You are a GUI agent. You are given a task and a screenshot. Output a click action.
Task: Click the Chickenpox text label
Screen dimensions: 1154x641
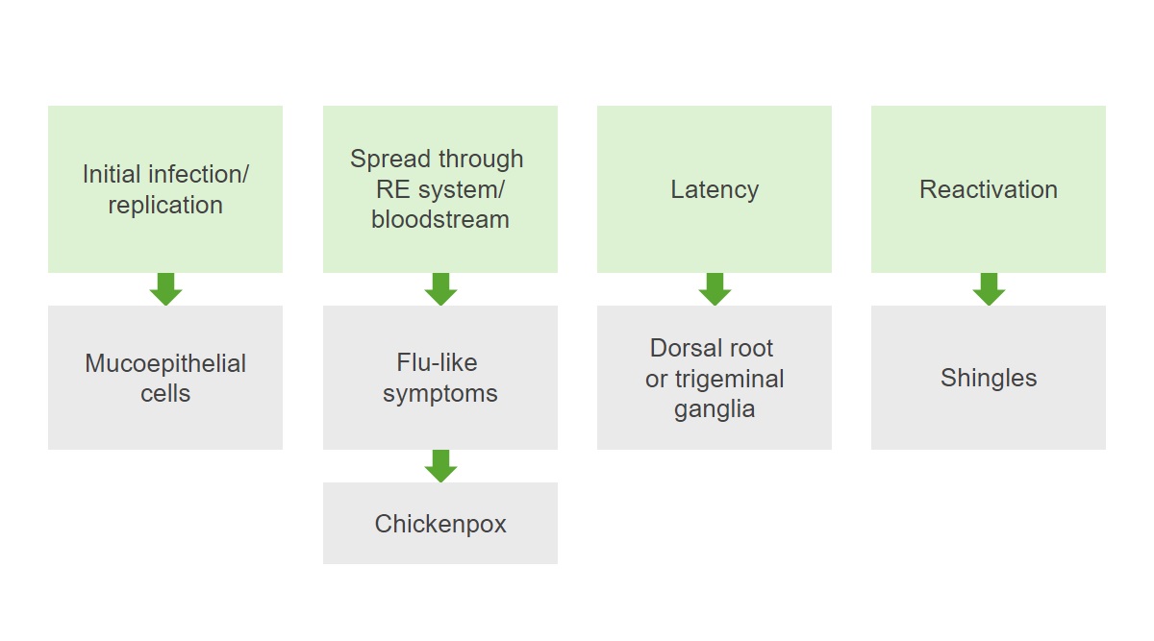[x=440, y=525]
